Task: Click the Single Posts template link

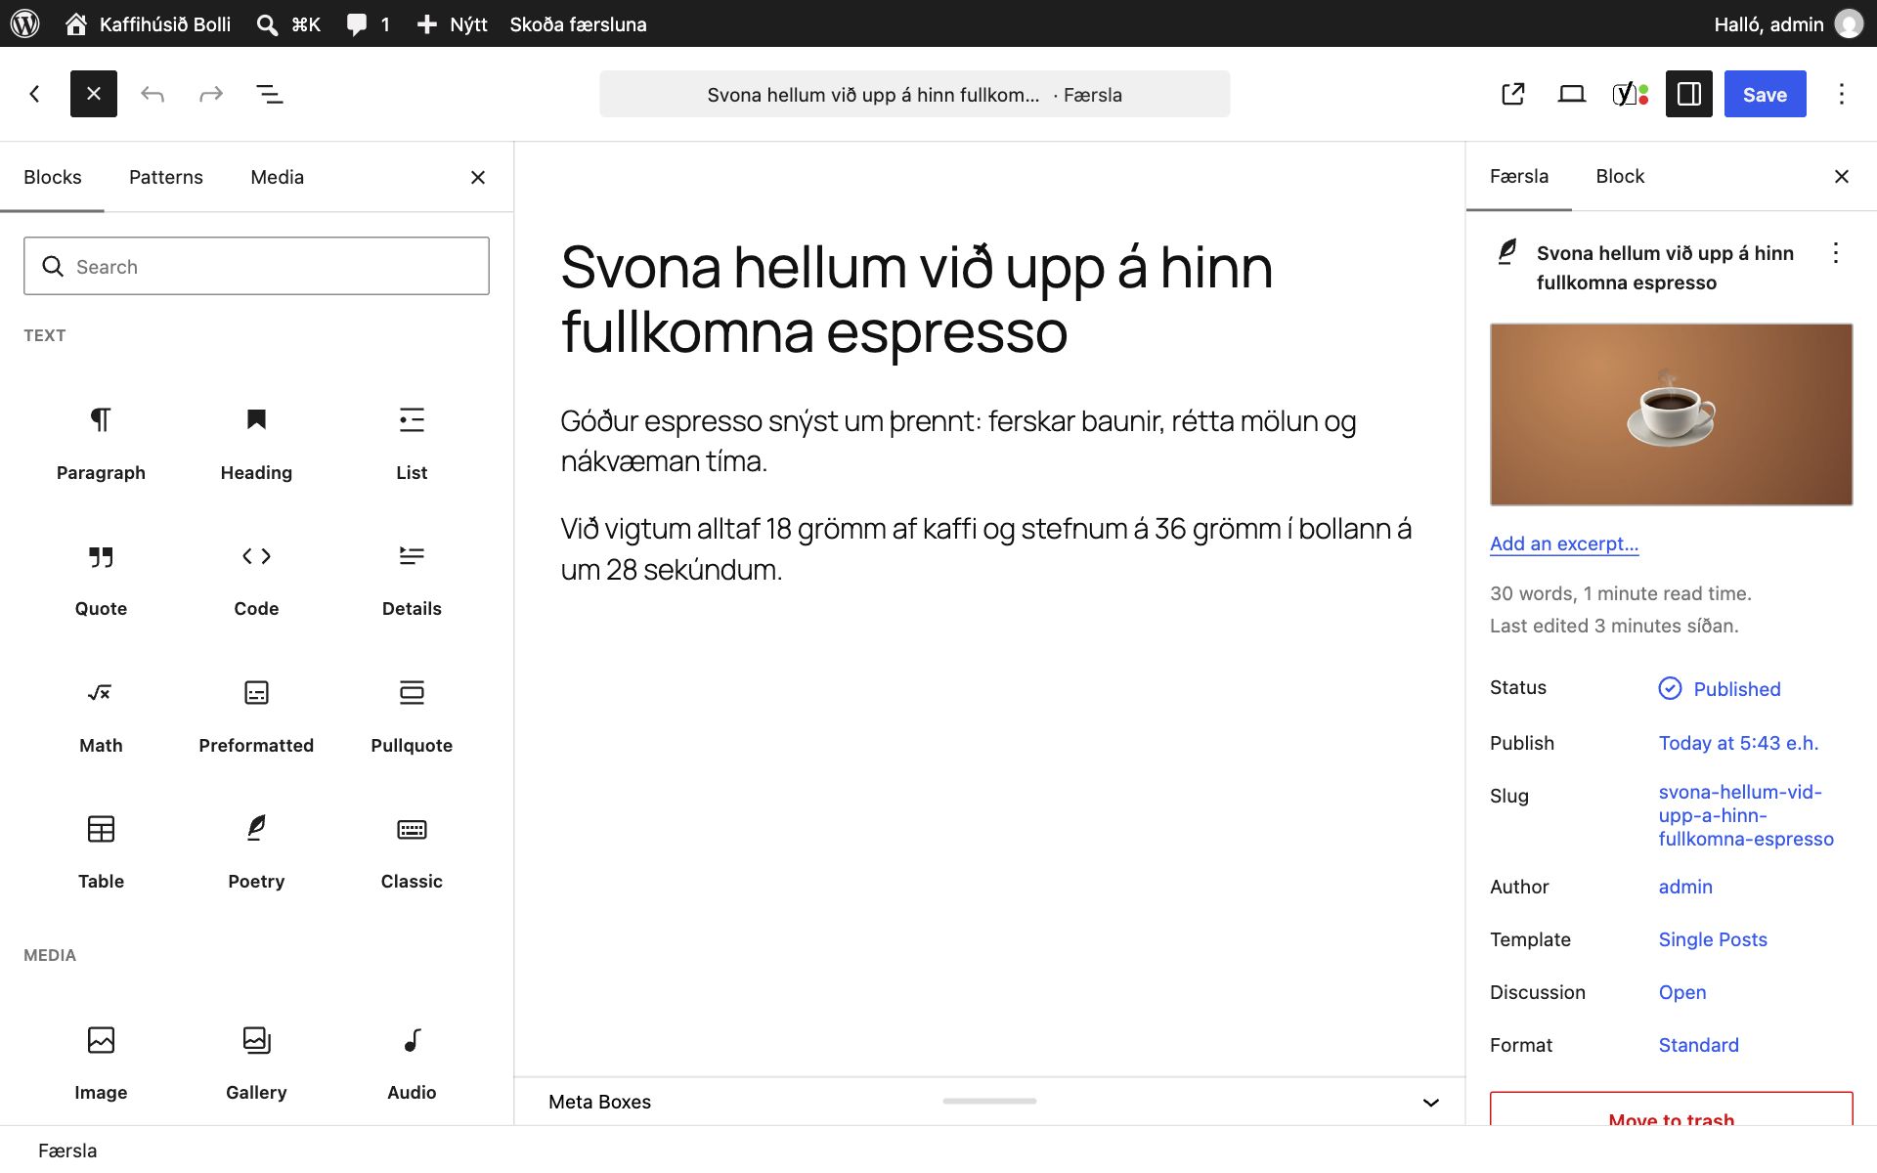Action: point(1713,939)
